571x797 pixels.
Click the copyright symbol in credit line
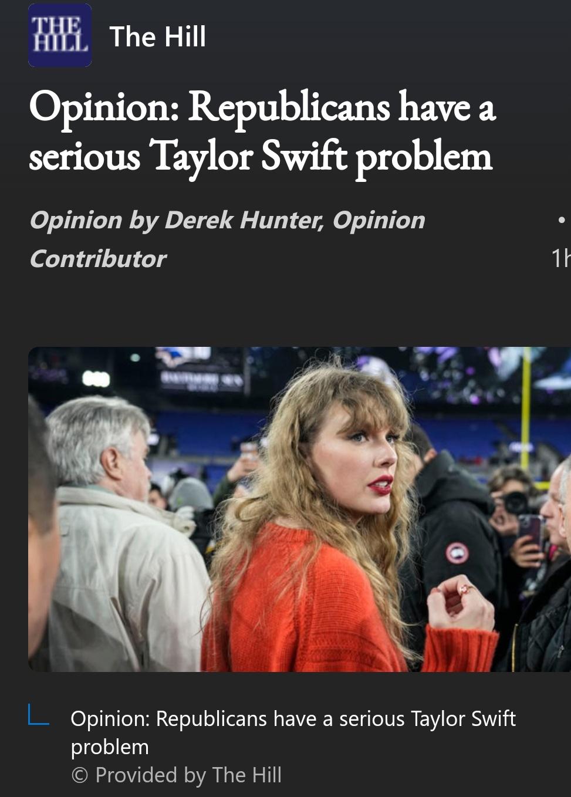pyautogui.click(x=79, y=776)
